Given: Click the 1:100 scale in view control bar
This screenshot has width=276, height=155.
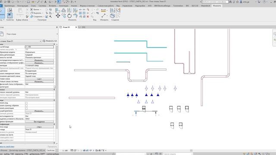Looking at the screenshot, I should (65, 151).
